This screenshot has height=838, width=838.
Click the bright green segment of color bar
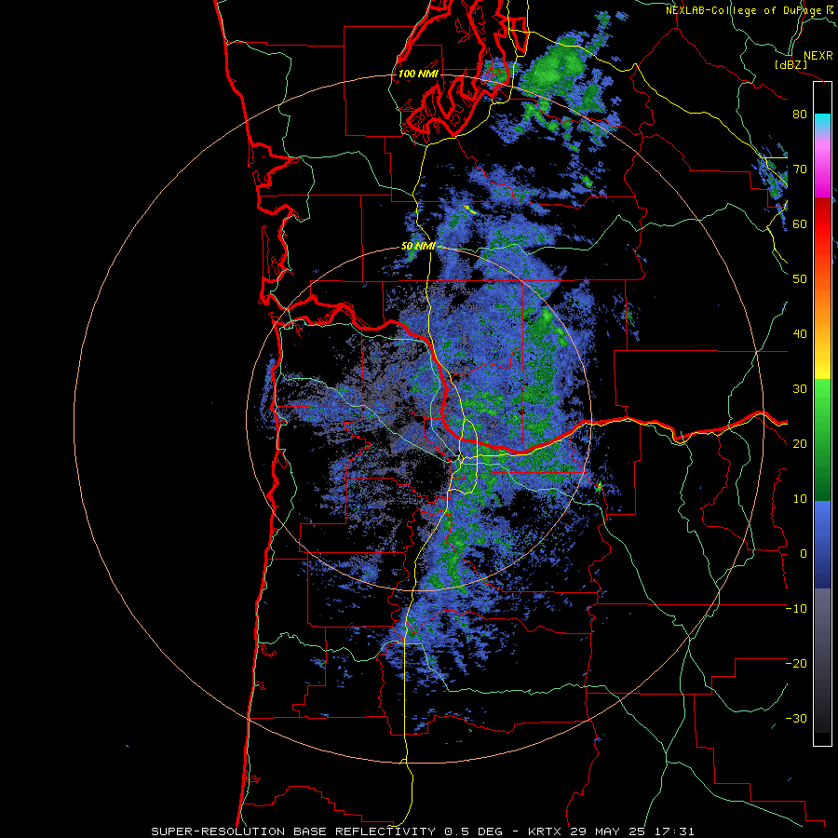[822, 400]
